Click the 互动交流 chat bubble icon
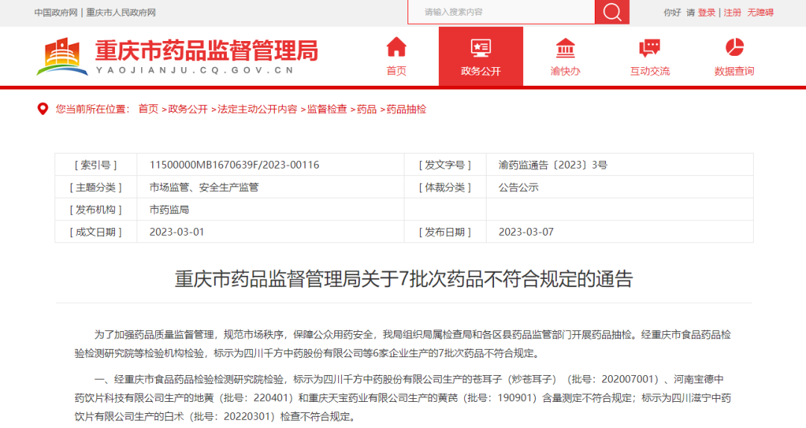 click(650, 48)
